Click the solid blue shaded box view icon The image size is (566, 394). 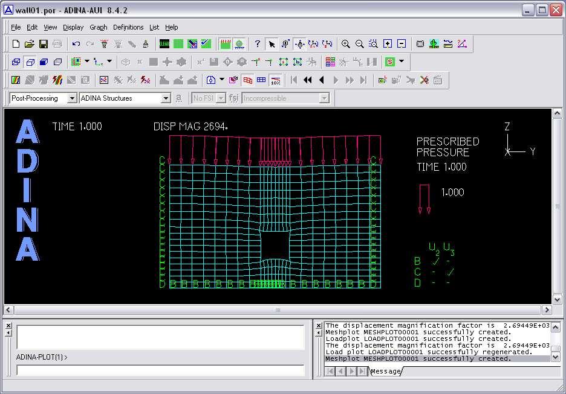click(x=44, y=62)
